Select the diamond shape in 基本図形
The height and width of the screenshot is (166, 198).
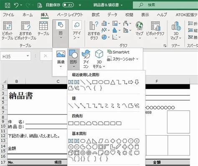113,141
